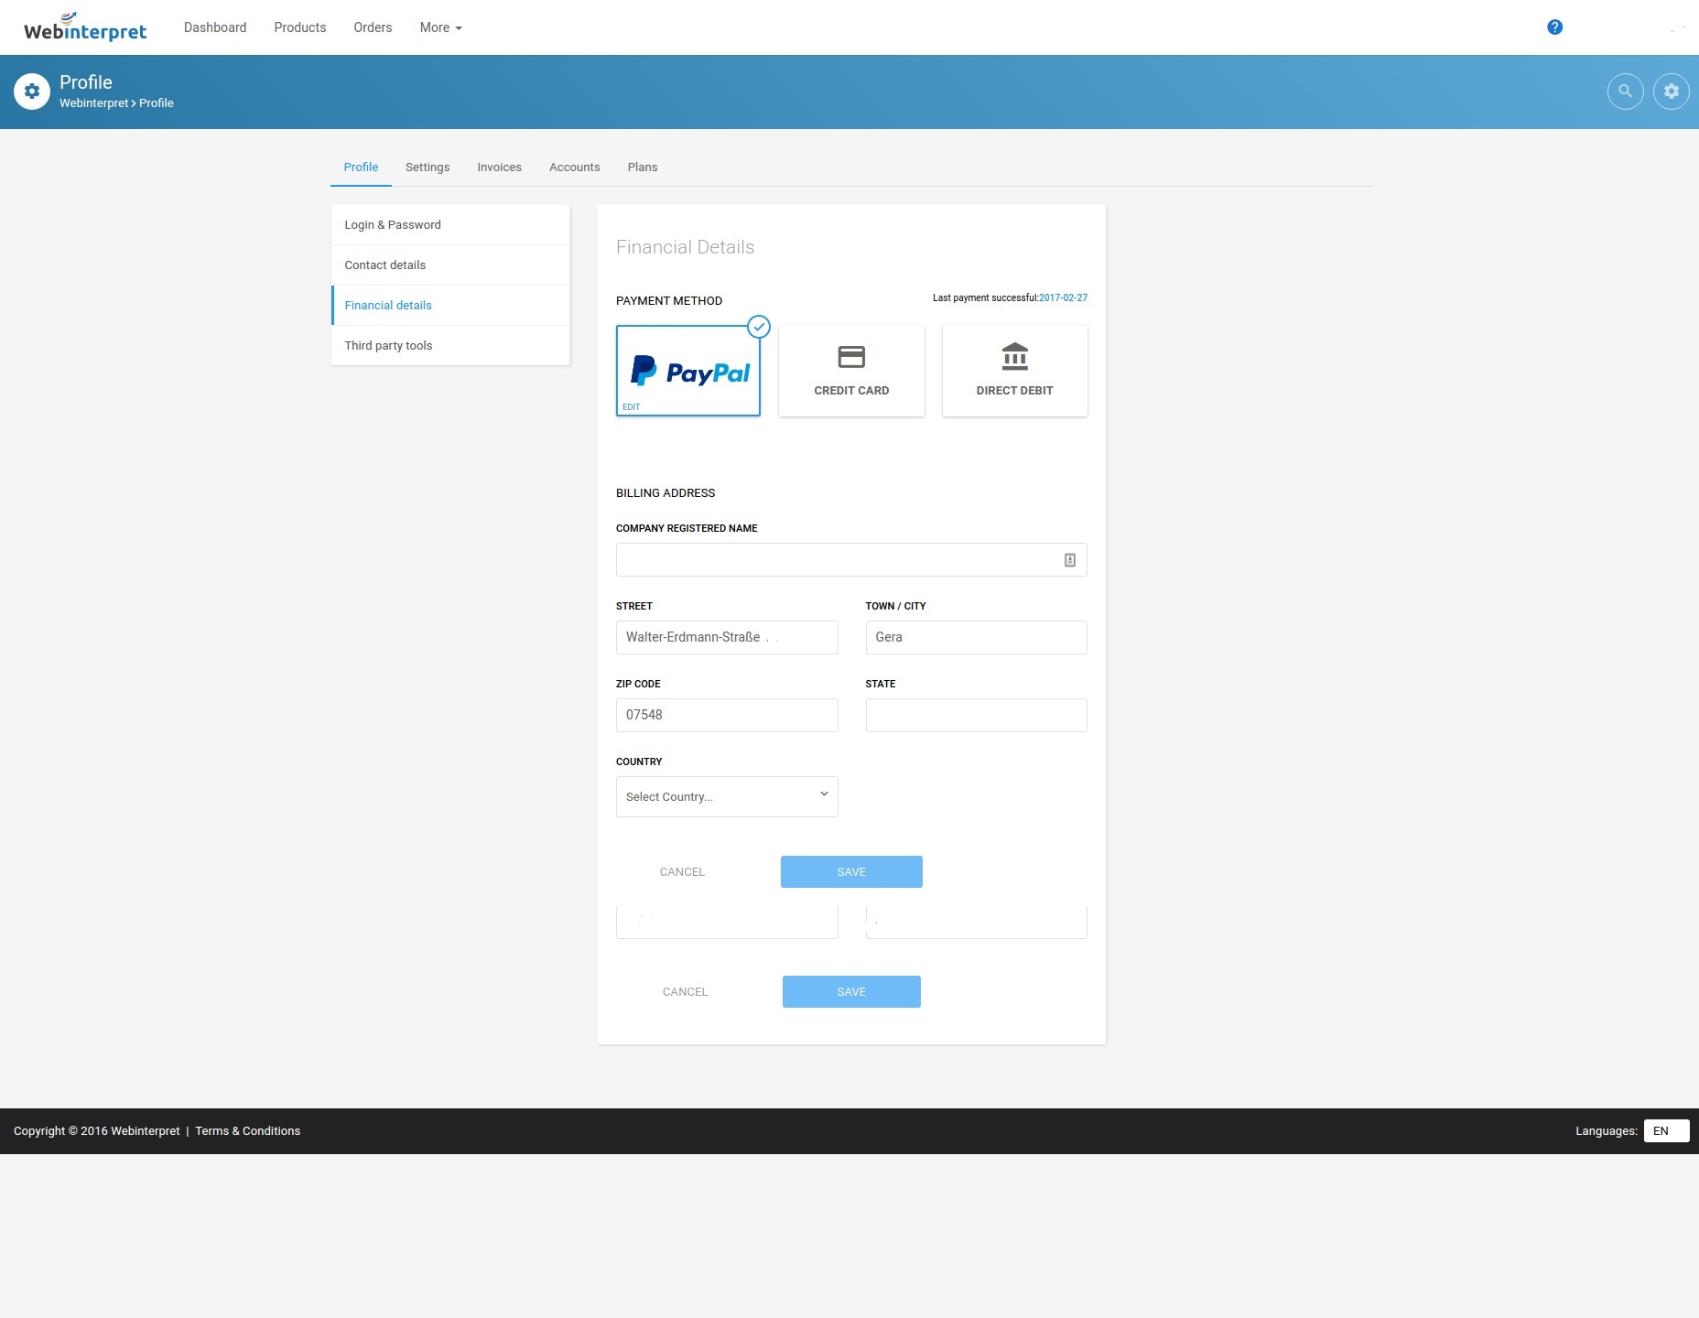Viewport: 1699px width, 1318px height.
Task: Open the Orders menu item
Action: [373, 27]
